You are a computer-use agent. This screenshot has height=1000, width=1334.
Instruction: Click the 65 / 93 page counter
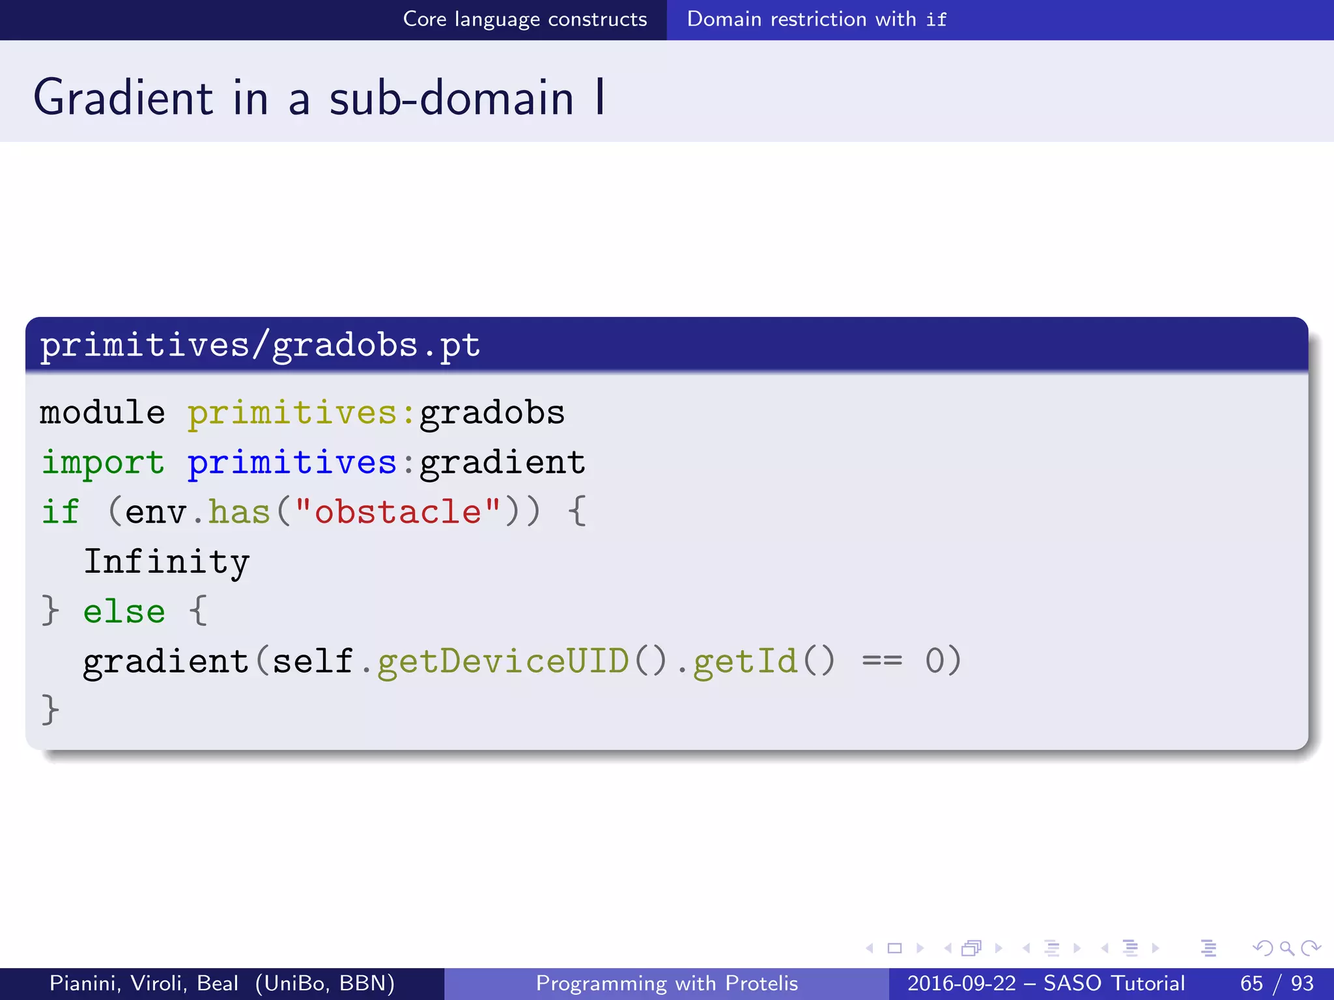click(1277, 983)
